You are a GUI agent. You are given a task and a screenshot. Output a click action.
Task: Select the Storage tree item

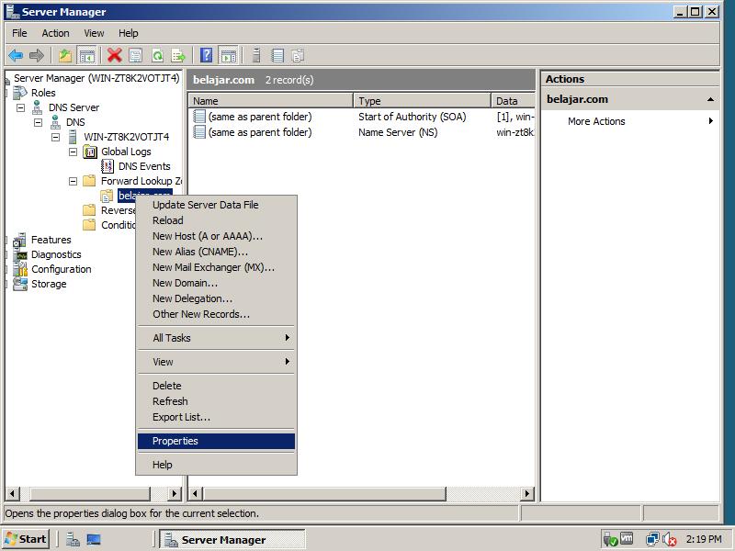(49, 284)
